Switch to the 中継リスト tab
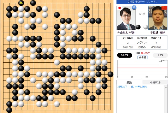 coord(155,83)
